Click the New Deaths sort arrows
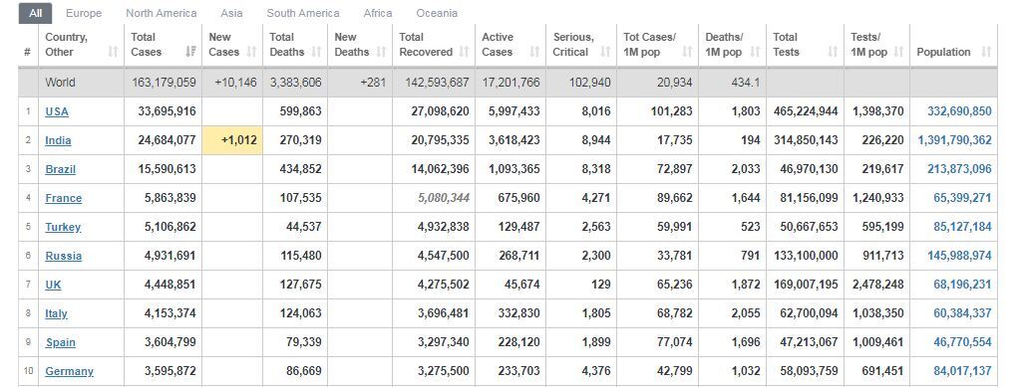Image resolution: width=1019 pixels, height=387 pixels. click(382, 52)
